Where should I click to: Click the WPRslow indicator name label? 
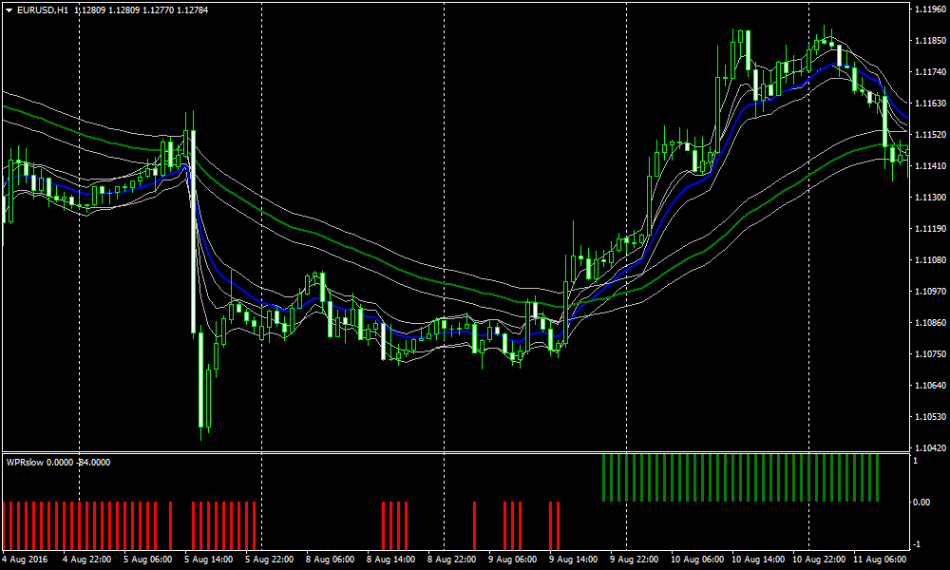[x=25, y=465]
